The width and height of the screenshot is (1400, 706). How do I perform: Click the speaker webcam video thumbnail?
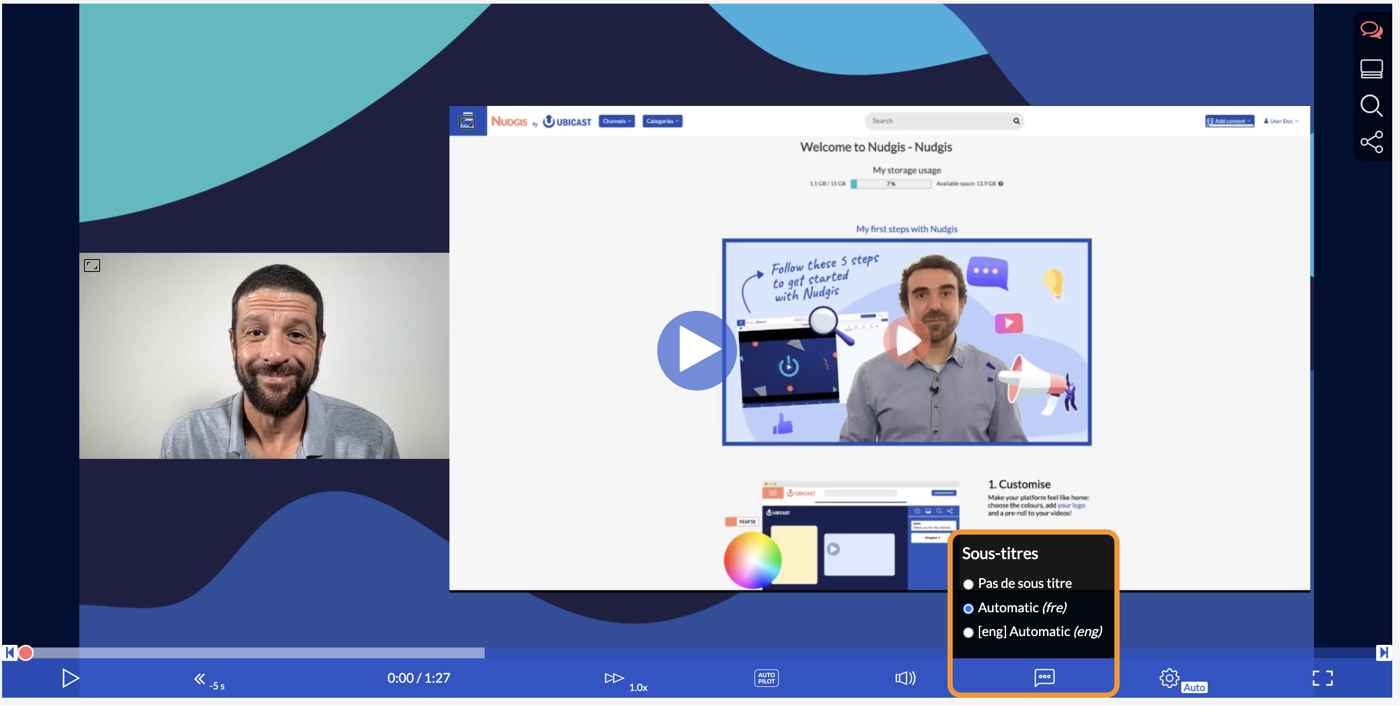point(264,356)
